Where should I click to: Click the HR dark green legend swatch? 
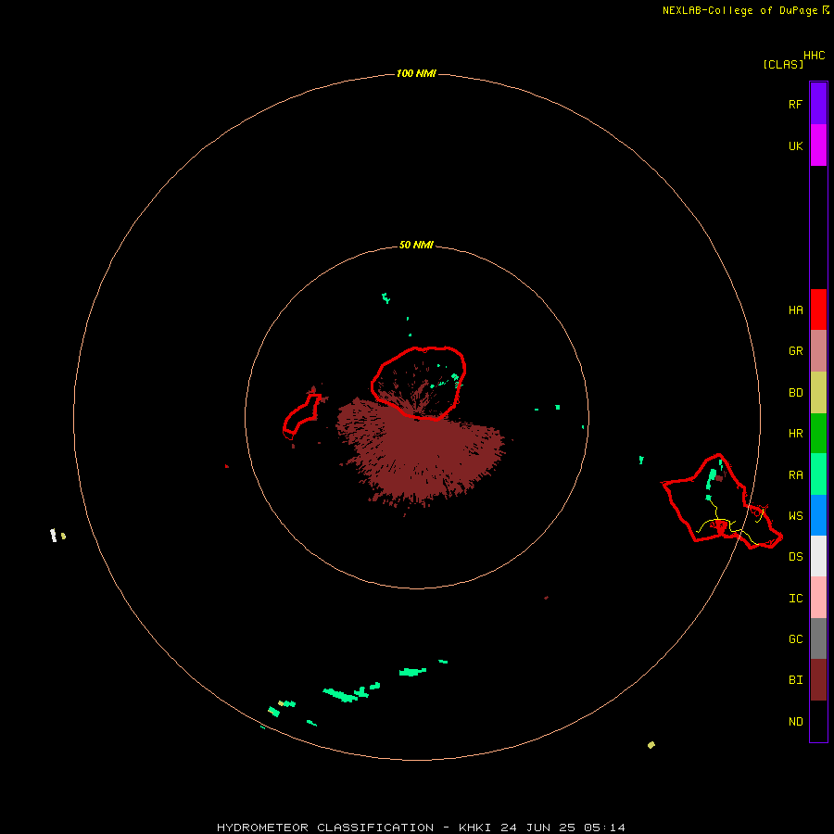point(818,433)
